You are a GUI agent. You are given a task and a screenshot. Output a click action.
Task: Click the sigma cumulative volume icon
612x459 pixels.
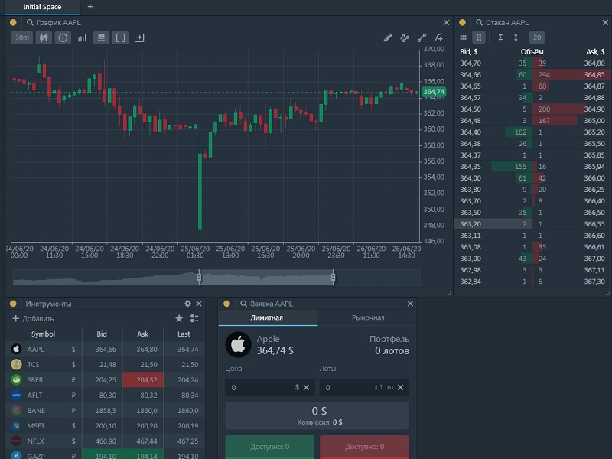click(500, 37)
